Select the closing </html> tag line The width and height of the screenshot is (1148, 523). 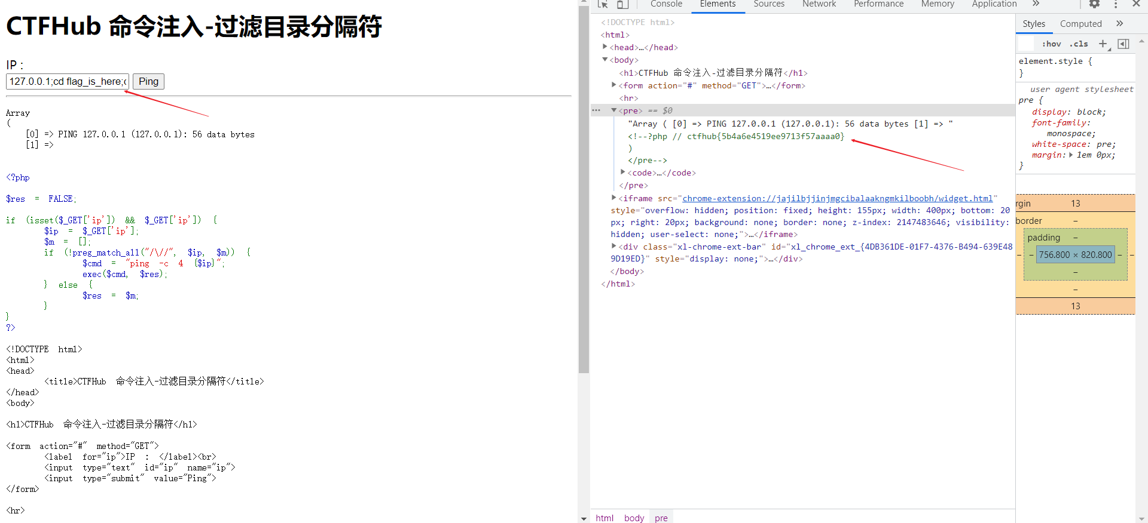(618, 284)
